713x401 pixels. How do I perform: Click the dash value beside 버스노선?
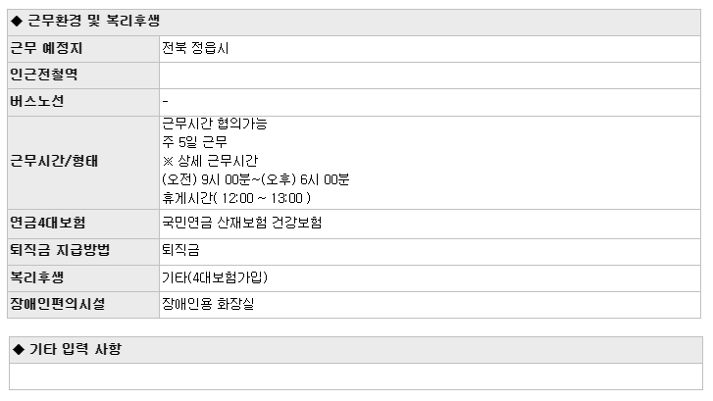click(x=165, y=101)
